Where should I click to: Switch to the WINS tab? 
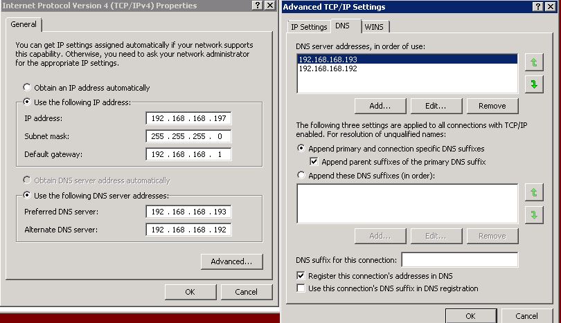(374, 27)
